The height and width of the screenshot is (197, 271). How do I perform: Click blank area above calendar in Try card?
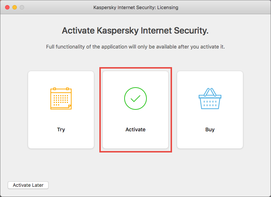(x=61, y=80)
